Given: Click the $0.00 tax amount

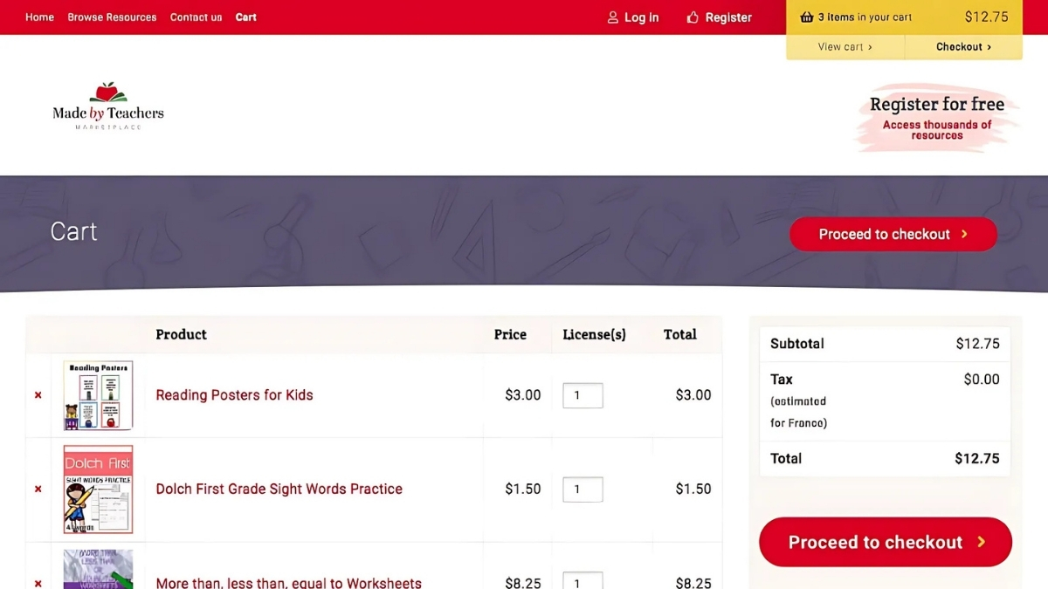Looking at the screenshot, I should (982, 380).
